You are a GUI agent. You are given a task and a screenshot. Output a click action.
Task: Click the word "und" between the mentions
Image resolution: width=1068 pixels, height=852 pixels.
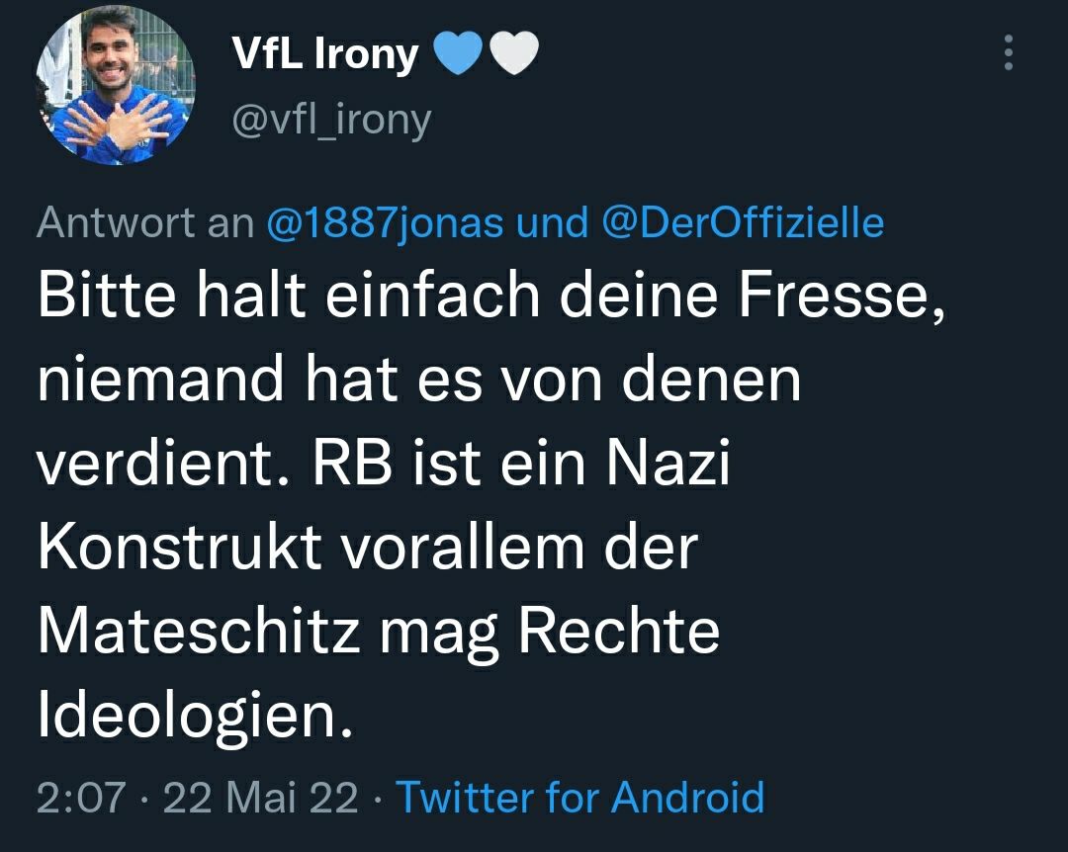tap(552, 223)
